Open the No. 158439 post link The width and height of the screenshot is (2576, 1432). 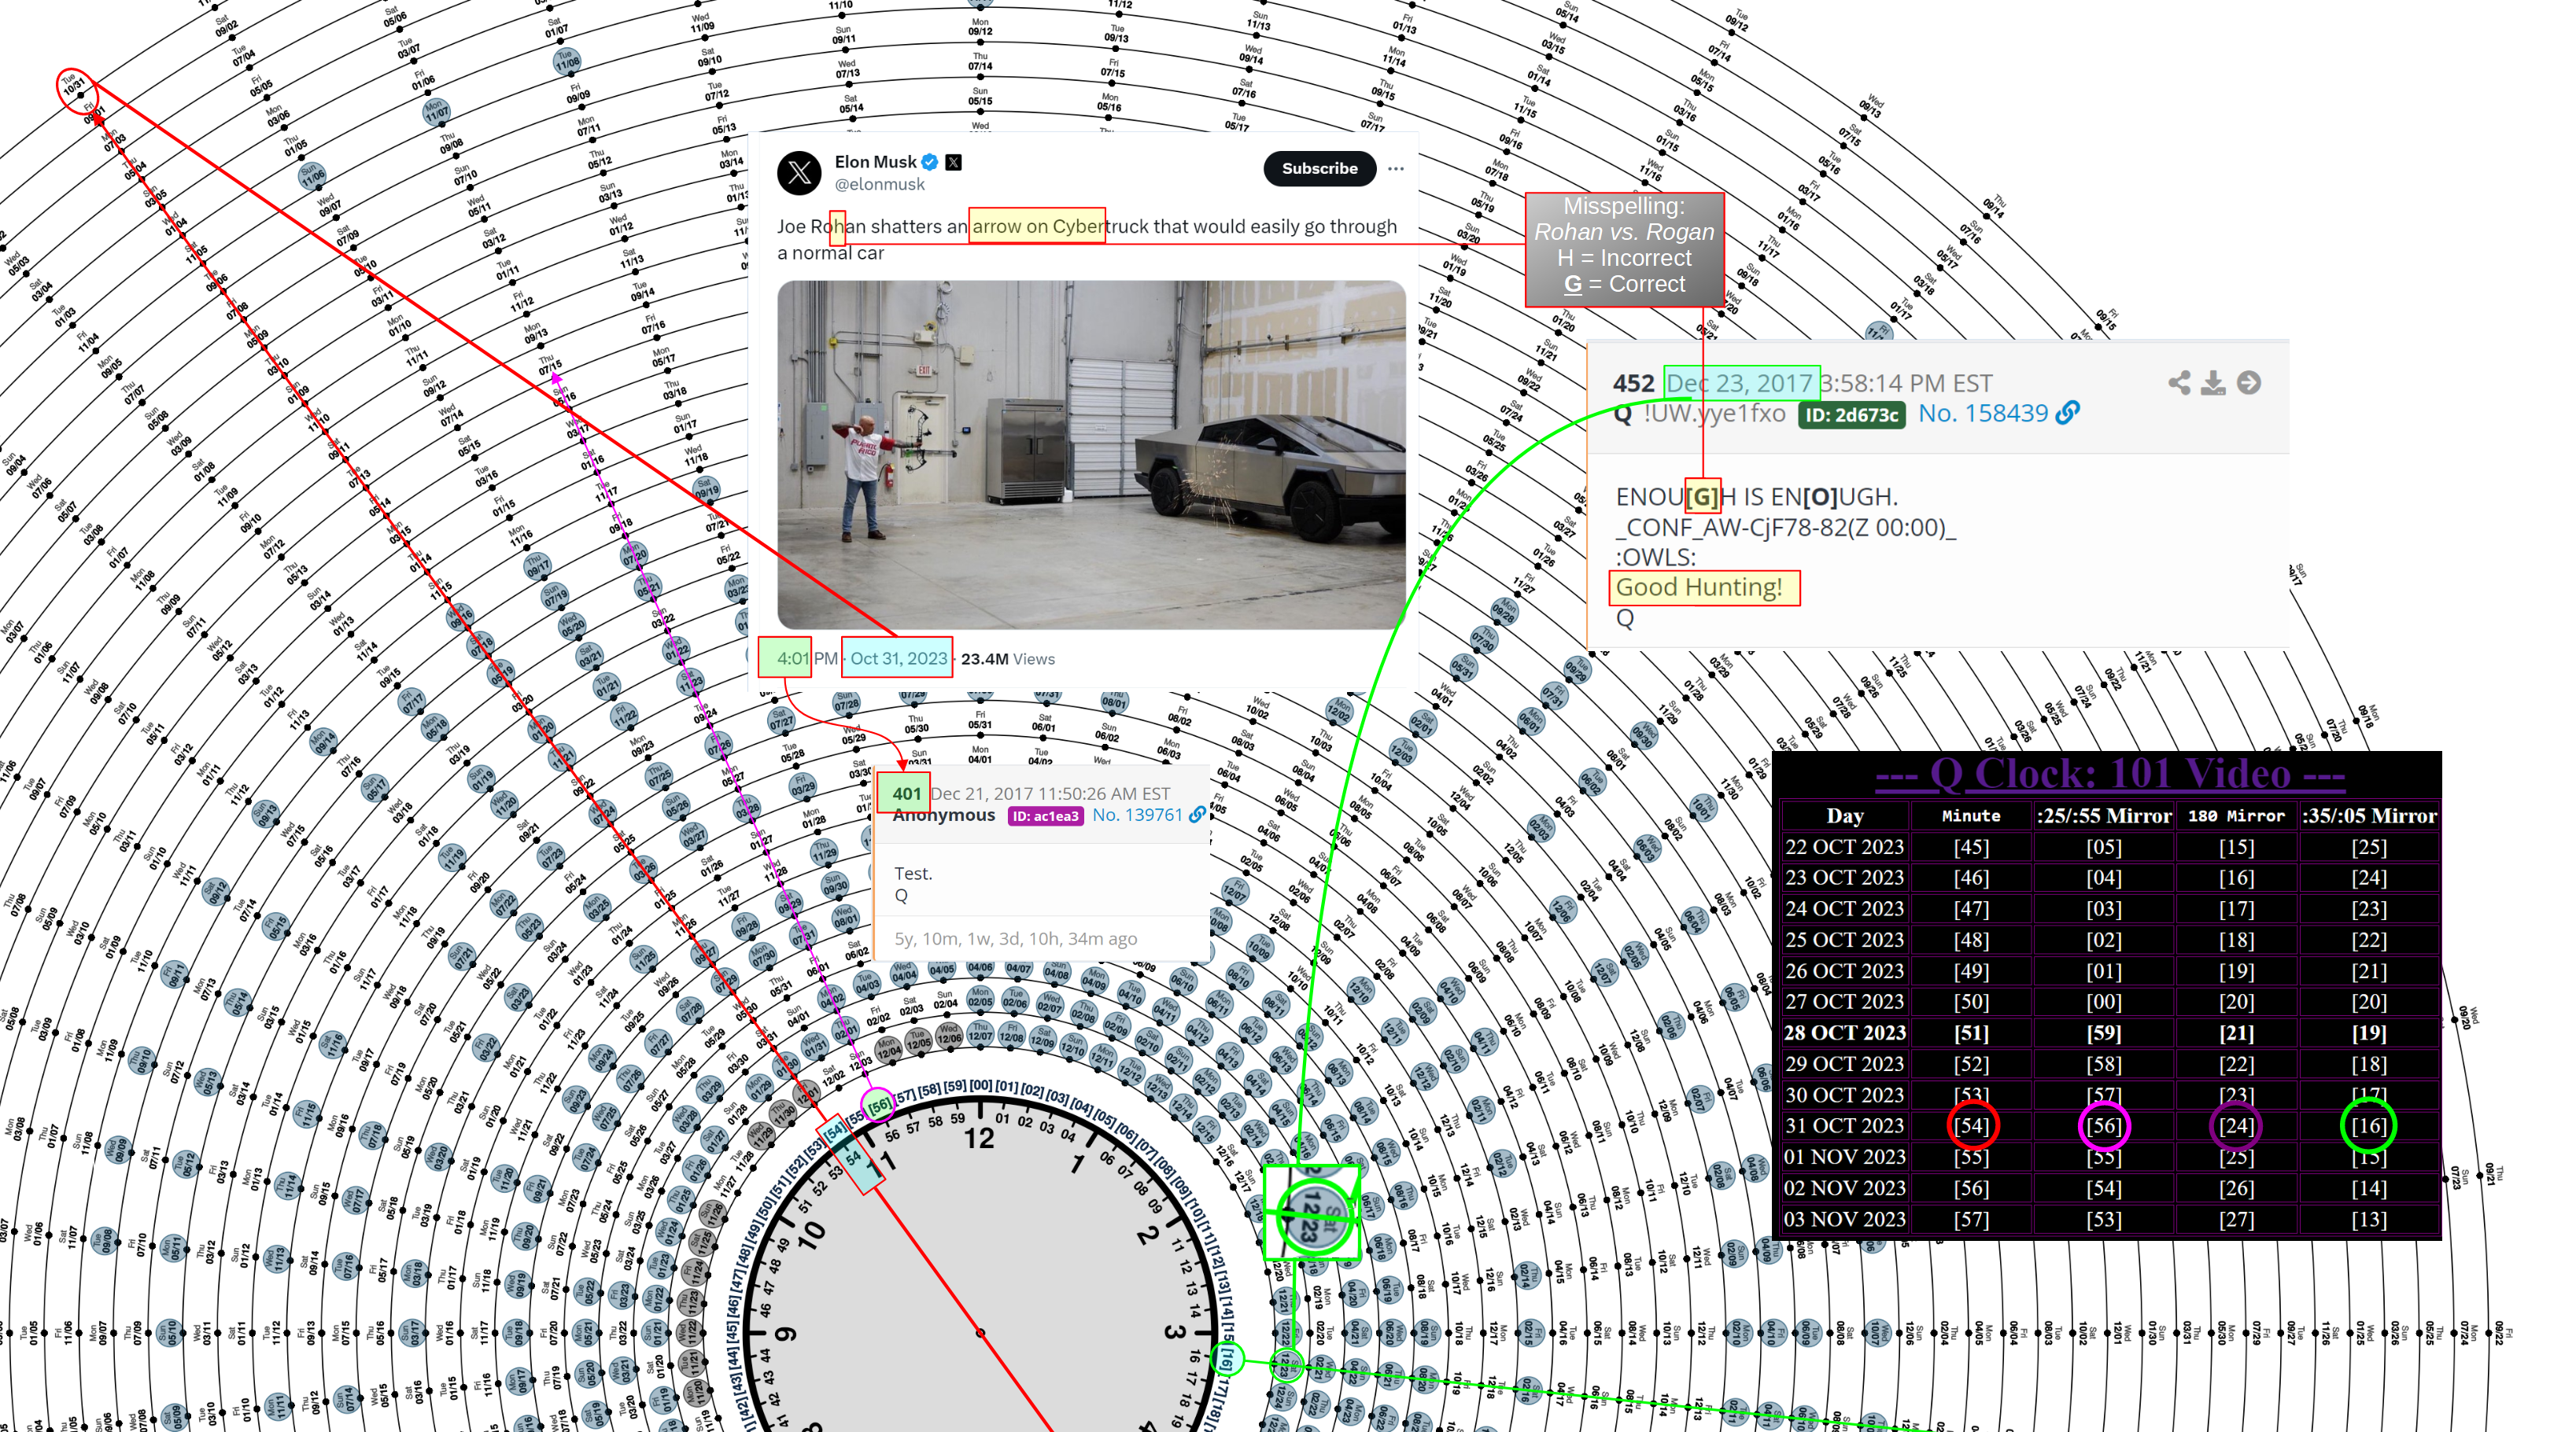pyautogui.click(x=1982, y=414)
